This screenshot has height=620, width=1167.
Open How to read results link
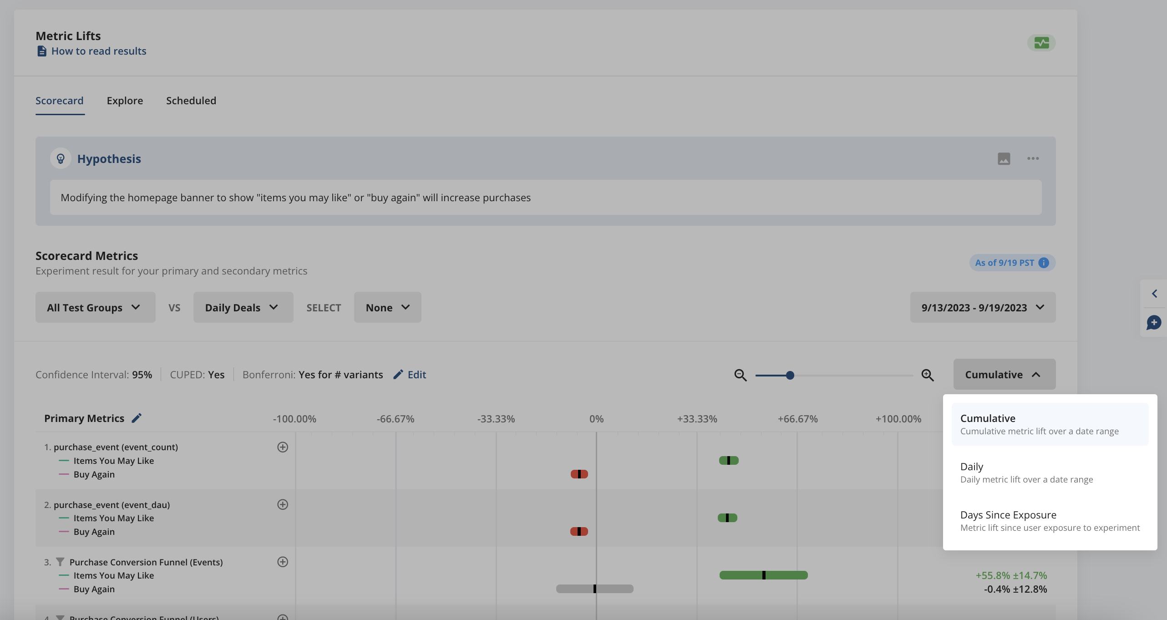(x=99, y=51)
